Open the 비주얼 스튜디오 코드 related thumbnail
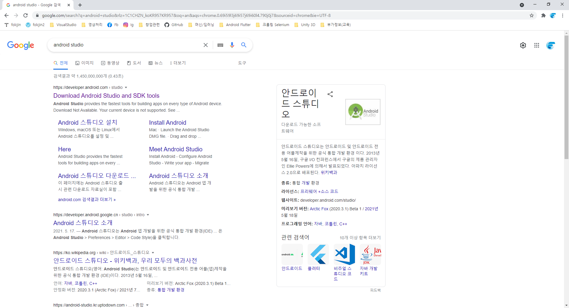This screenshot has height=308, width=569. (344, 254)
